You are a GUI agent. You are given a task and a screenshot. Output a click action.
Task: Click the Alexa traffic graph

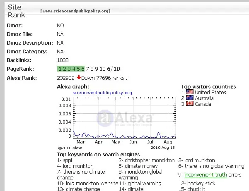[124, 118]
